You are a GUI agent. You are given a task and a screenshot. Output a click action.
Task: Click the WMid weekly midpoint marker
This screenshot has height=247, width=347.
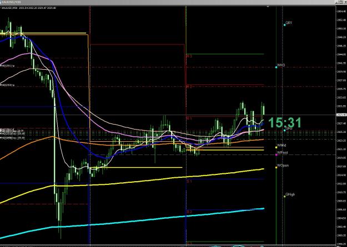coord(276,147)
